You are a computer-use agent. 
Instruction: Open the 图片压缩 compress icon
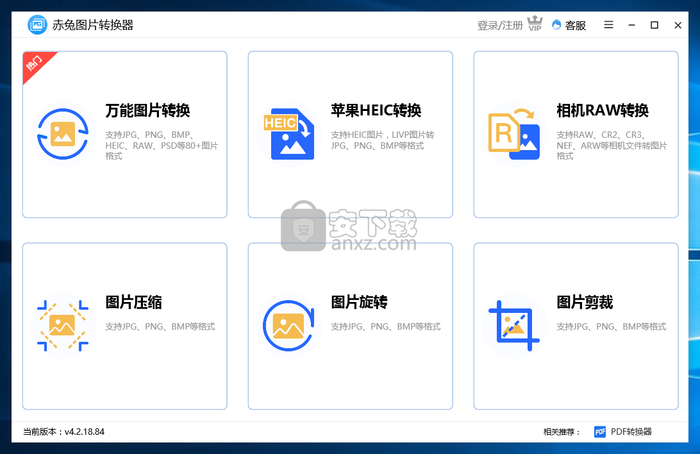[x=63, y=326]
